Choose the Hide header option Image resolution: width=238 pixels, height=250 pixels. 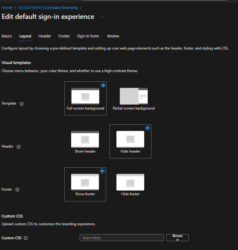pos(130,141)
